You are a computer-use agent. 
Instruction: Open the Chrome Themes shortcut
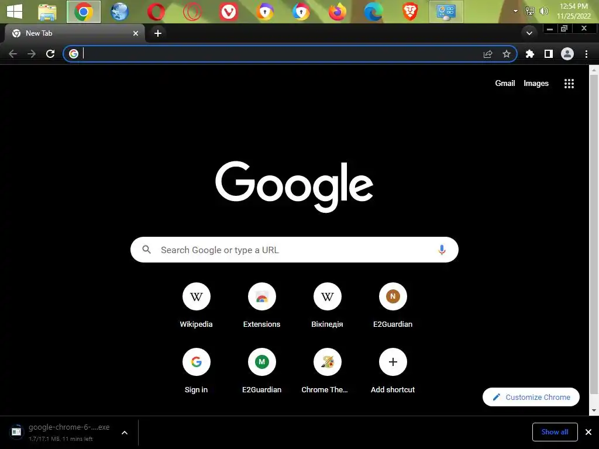point(328,371)
